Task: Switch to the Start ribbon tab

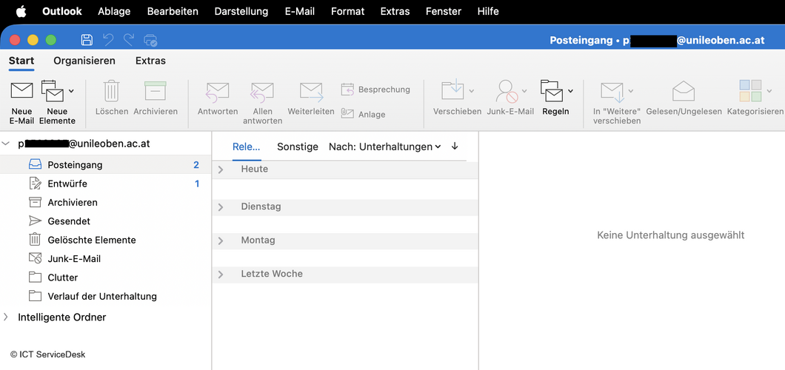Action: coord(21,61)
